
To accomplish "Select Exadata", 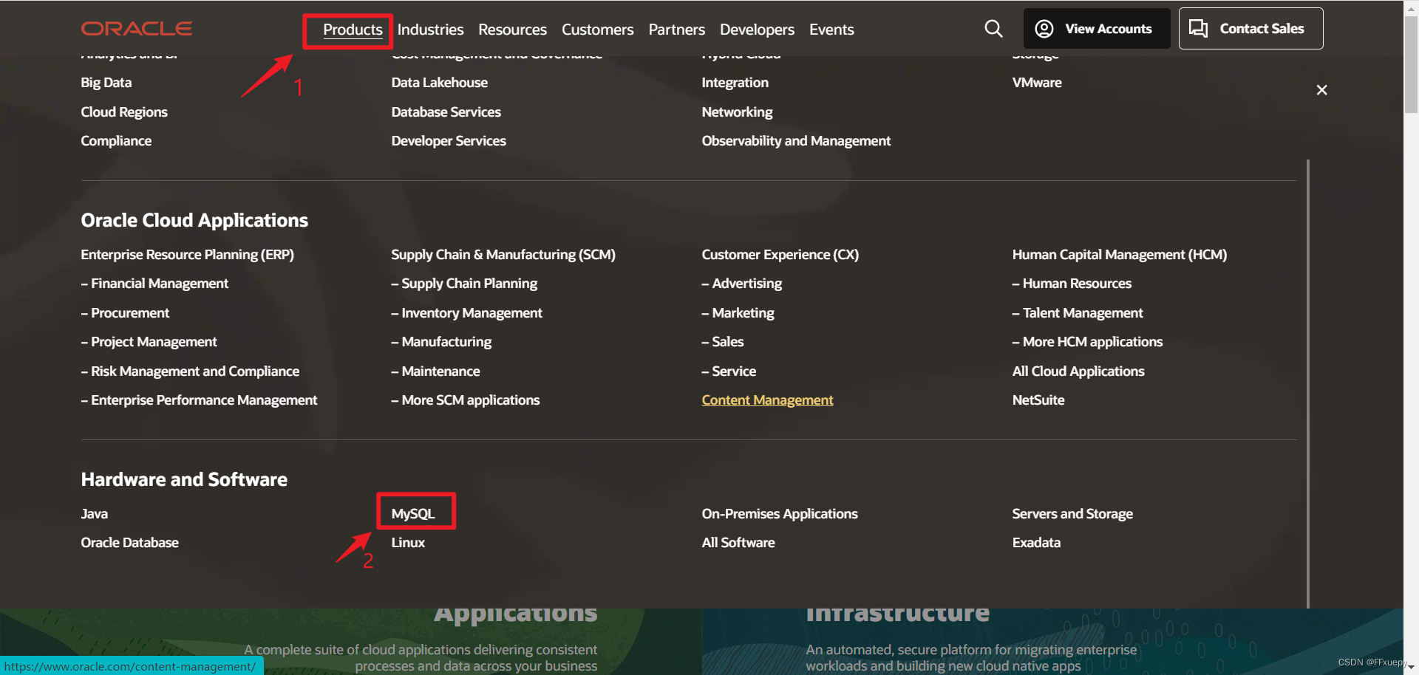I will tap(1036, 543).
